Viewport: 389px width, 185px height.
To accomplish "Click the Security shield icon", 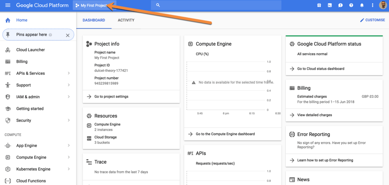I will coord(8,120).
